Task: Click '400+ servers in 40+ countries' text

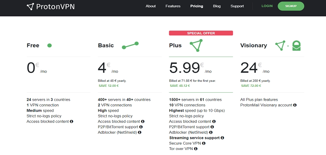Action: [124, 100]
